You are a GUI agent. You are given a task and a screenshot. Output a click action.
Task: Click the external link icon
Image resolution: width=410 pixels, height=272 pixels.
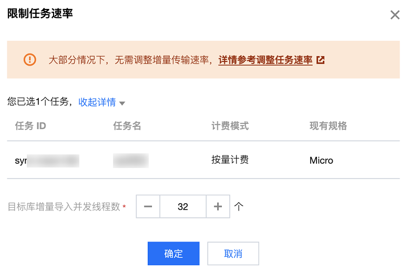point(321,60)
